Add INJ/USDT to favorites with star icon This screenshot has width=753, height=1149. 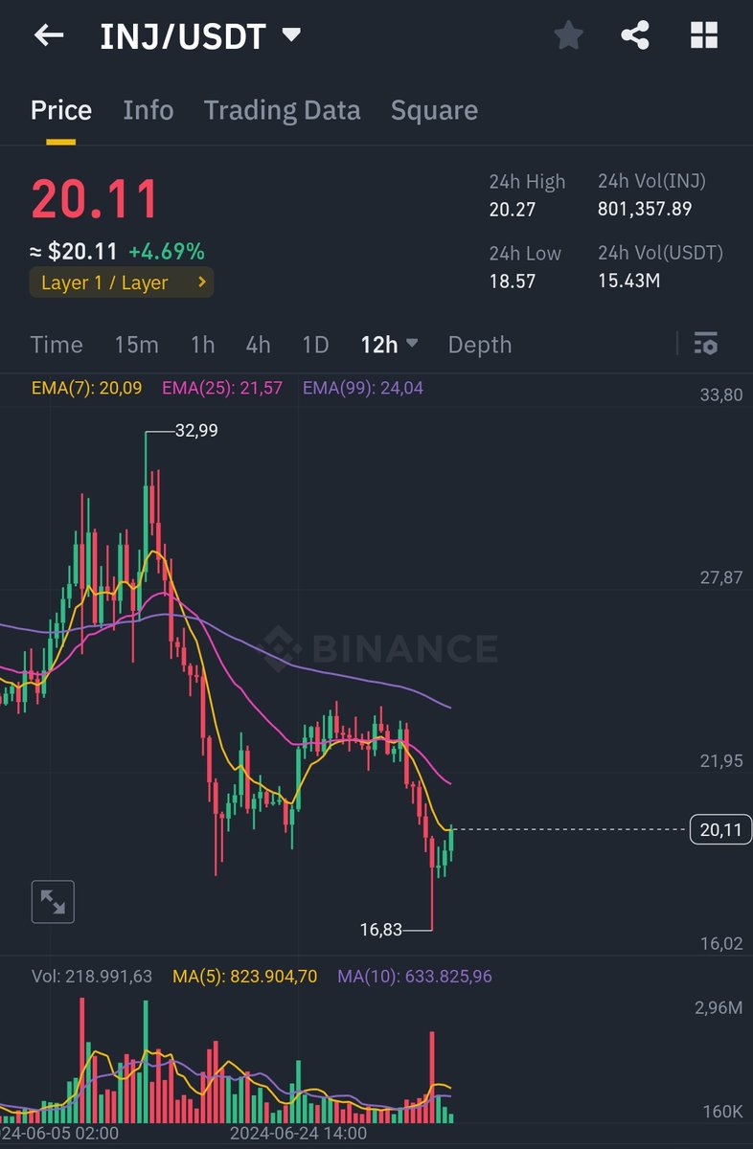click(x=568, y=36)
